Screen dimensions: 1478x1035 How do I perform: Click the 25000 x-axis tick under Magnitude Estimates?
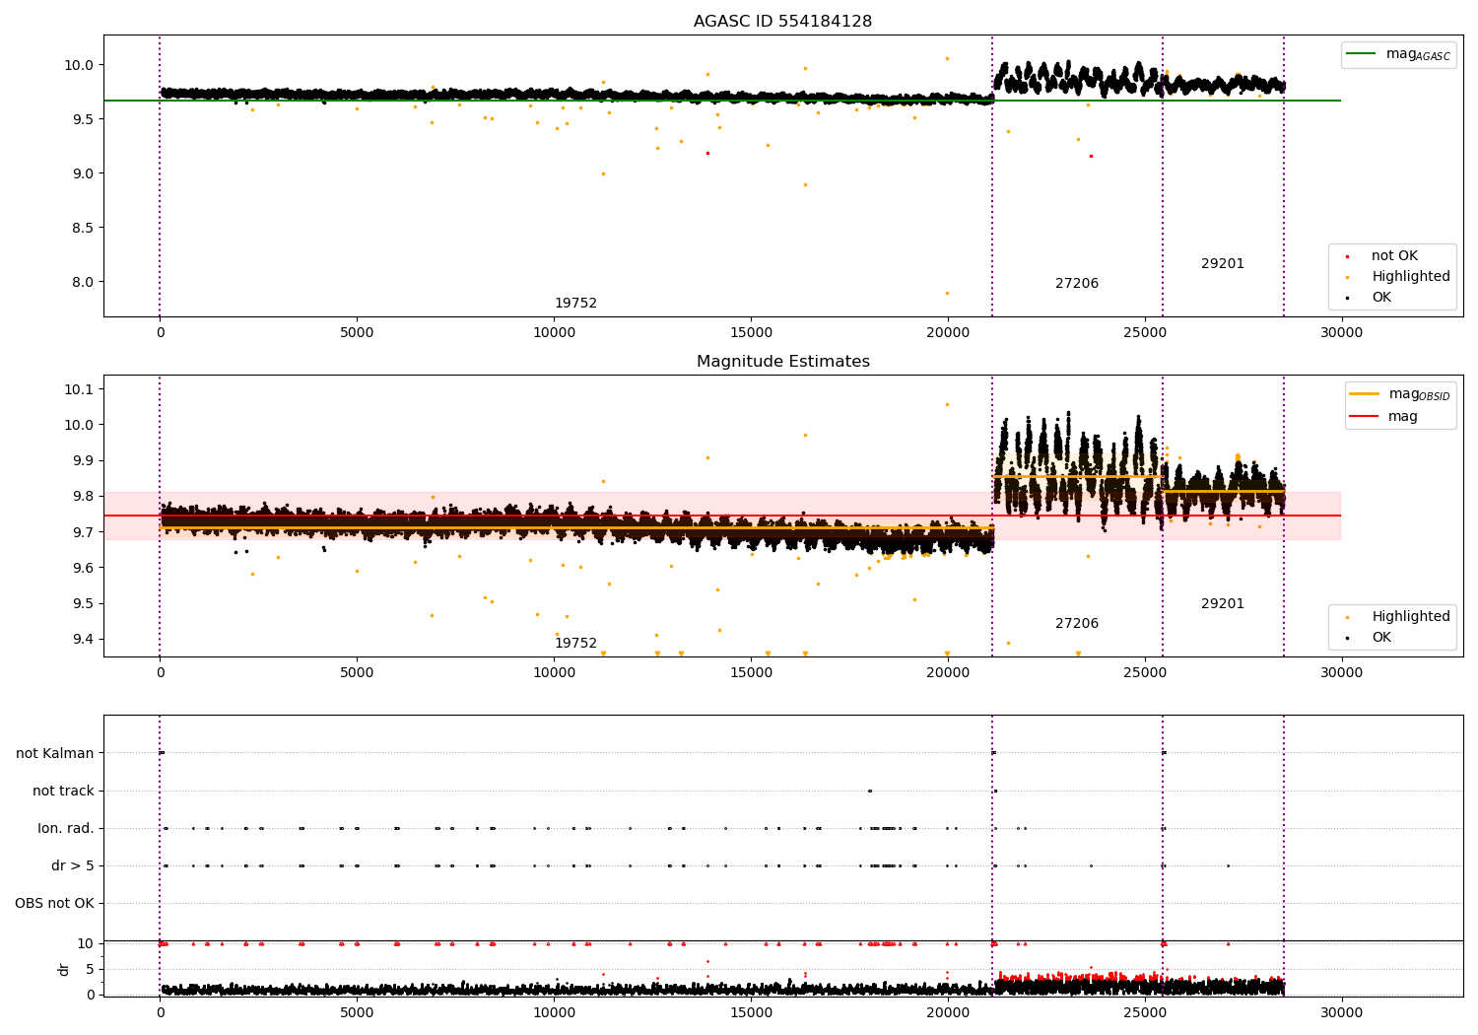[x=1144, y=672]
